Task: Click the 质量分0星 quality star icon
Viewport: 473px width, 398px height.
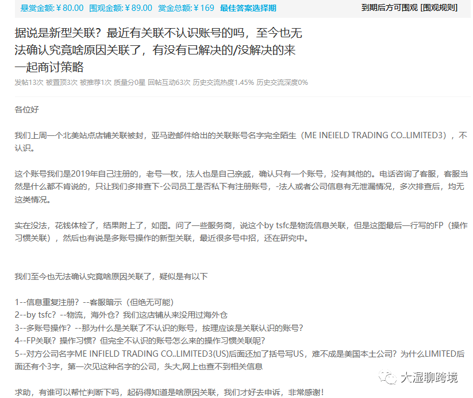Action: [129, 82]
